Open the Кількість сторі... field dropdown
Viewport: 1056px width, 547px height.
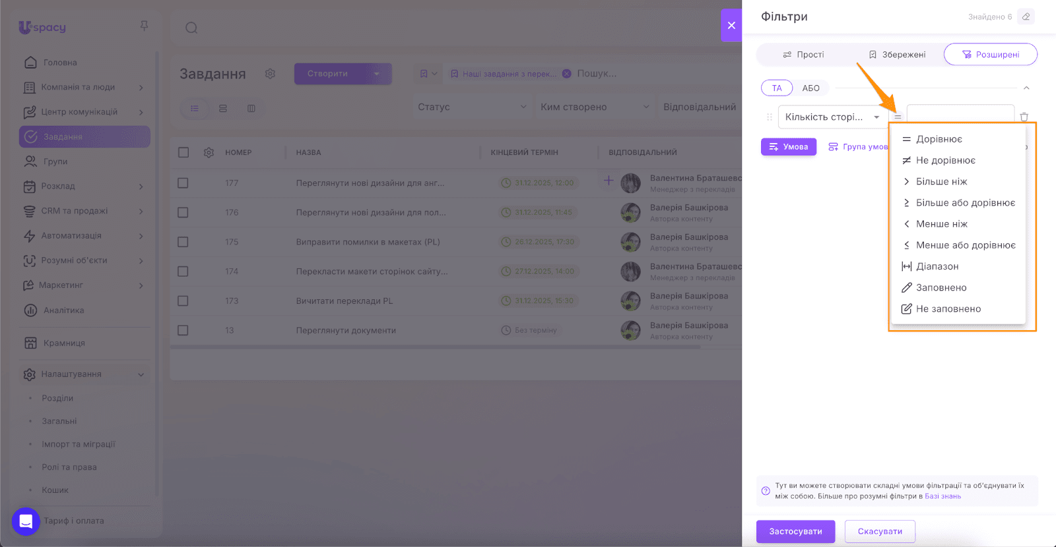point(833,117)
